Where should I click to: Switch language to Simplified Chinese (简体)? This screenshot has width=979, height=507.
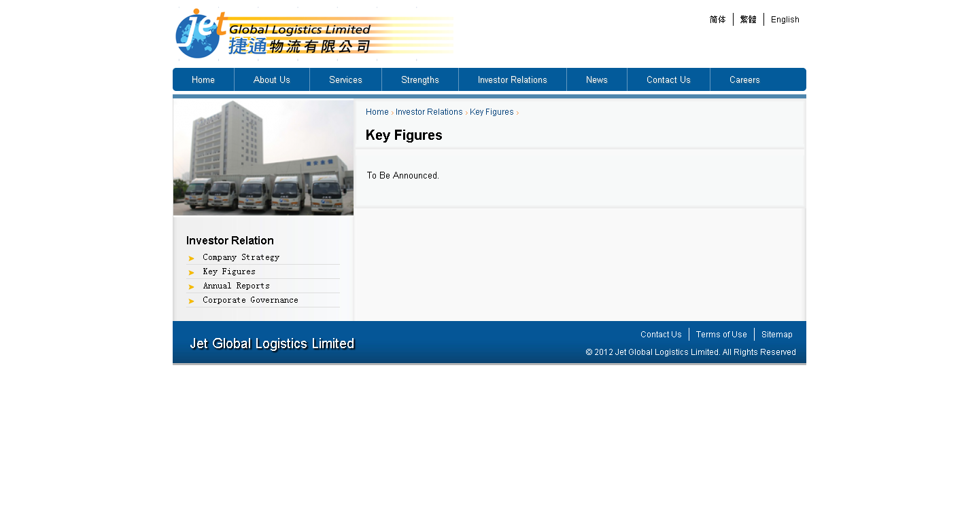[x=717, y=20]
